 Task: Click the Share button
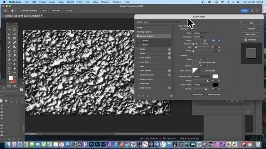tap(244, 11)
